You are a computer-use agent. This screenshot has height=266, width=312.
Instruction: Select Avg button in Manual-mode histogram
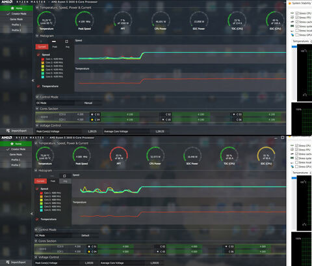pos(68,47)
